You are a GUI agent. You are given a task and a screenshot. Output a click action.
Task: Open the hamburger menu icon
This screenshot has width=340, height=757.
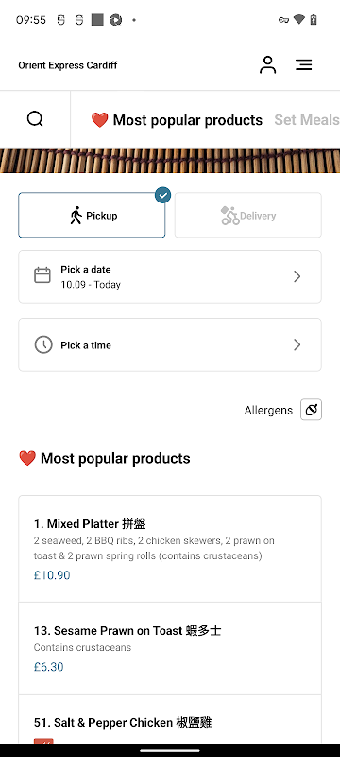[x=304, y=64]
